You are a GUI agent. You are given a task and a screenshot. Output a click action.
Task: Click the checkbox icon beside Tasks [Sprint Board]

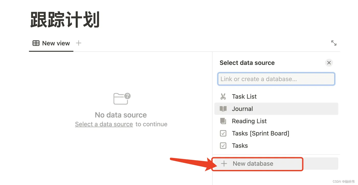tap(223, 133)
